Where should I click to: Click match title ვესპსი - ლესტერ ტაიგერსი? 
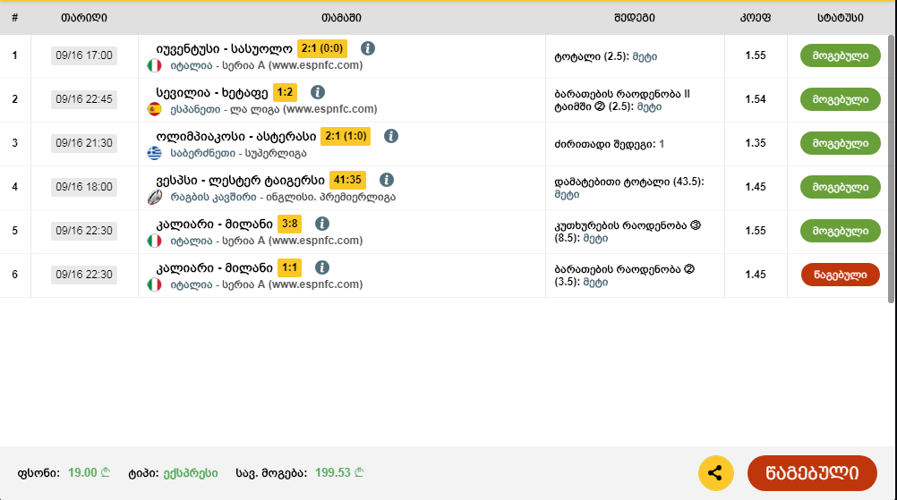coord(240,181)
